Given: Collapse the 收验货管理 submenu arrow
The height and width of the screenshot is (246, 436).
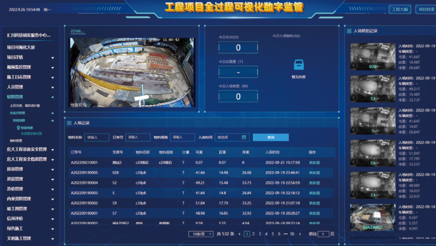Looking at the screenshot, I should pos(53,113).
